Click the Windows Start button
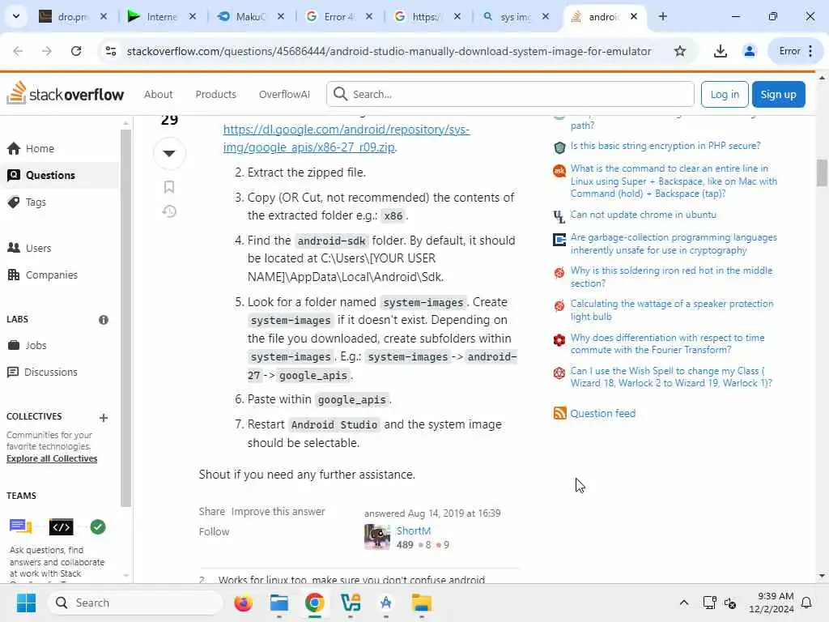Screen dimensions: 829x622 (26, 603)
